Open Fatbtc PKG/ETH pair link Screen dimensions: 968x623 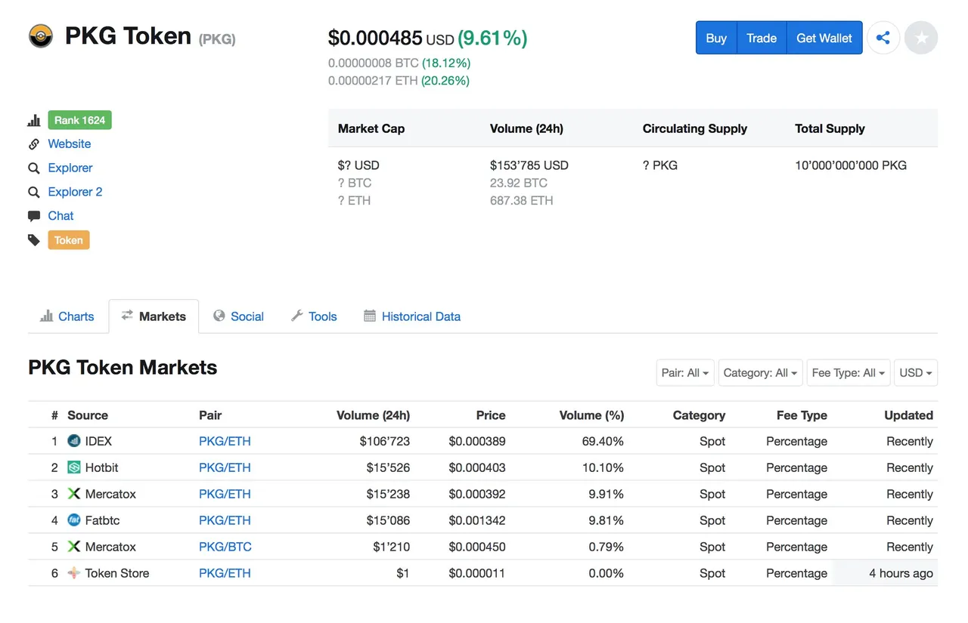[225, 520]
